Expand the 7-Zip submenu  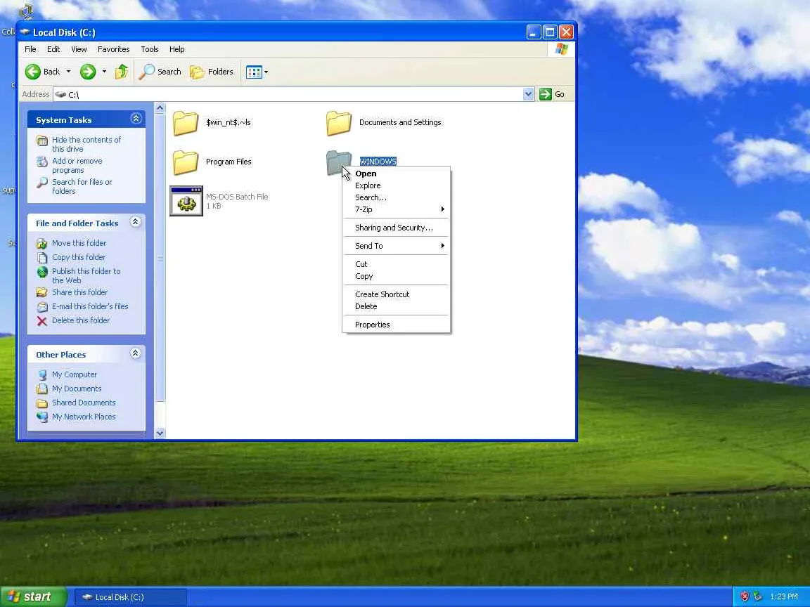point(397,209)
